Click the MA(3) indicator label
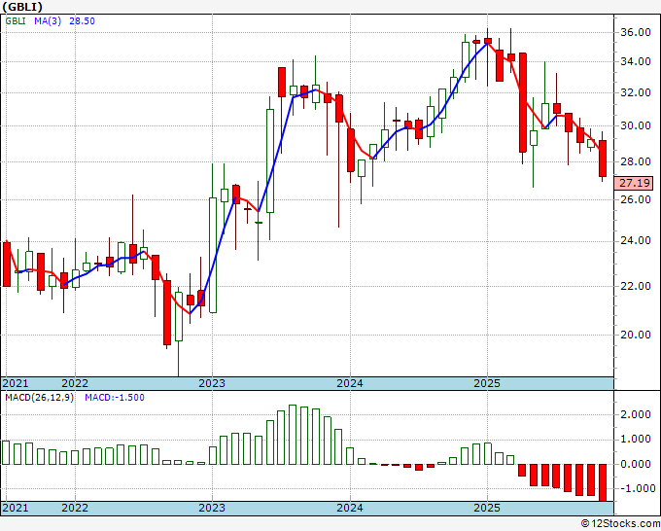Viewport: 661px width, 531px height. (x=48, y=21)
